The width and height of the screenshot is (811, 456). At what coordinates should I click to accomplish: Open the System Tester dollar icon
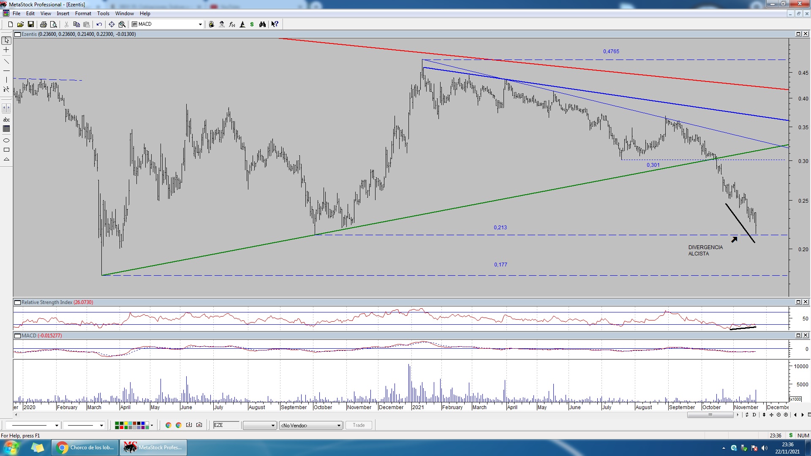tap(252, 24)
